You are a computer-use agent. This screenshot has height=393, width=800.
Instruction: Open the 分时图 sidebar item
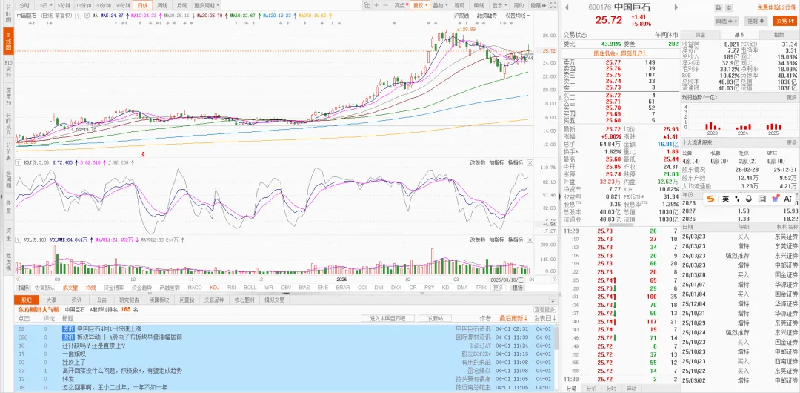[x=8, y=14]
